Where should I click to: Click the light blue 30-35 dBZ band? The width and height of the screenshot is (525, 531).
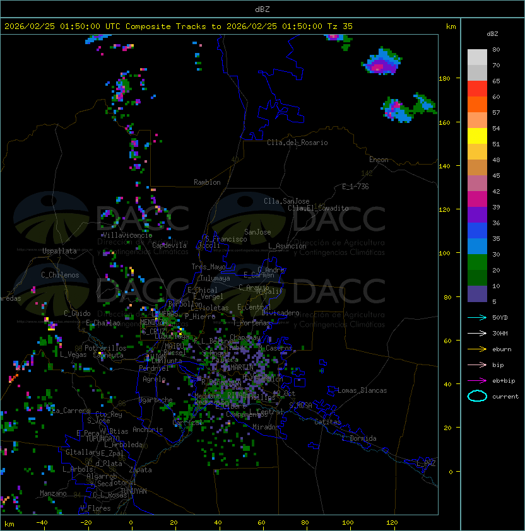click(x=477, y=247)
